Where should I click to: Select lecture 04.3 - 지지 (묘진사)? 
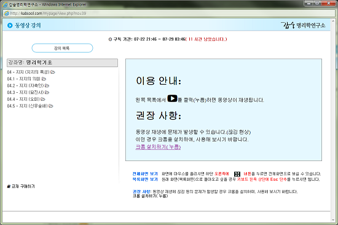pyautogui.click(x=25, y=92)
